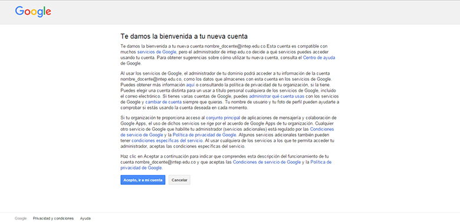Open the 'Centro de ayuda' link

[319, 58]
